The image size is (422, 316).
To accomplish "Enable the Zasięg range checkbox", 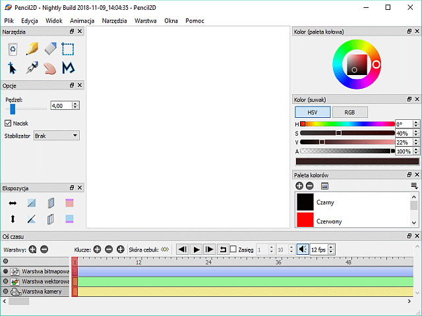I will coord(233,250).
